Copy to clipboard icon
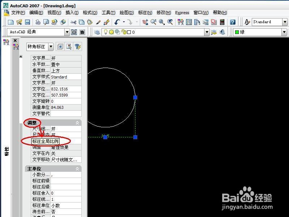Viewport: 289px width, 217px height. [x=82, y=22]
